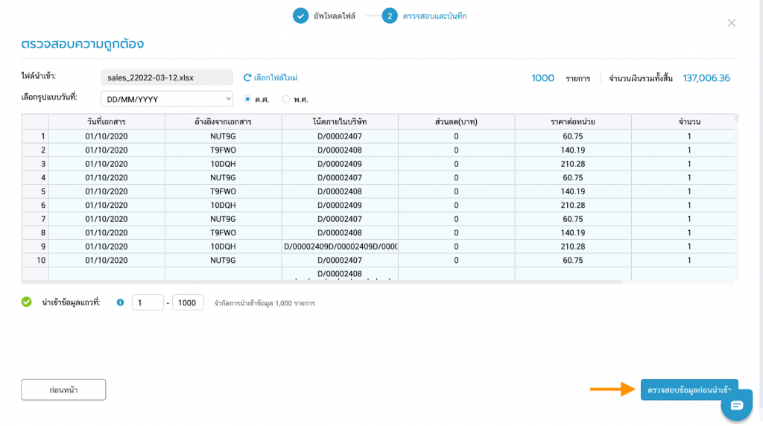Click the long D/00002409D note in row 9

coord(340,247)
